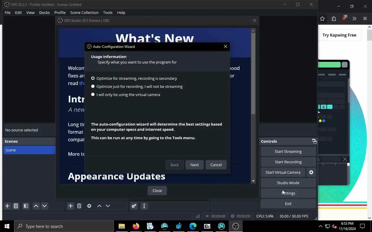Image resolution: width=372 pixels, height=232 pixels.
Task: Configure virtual camera gear icon
Action: 311,172
